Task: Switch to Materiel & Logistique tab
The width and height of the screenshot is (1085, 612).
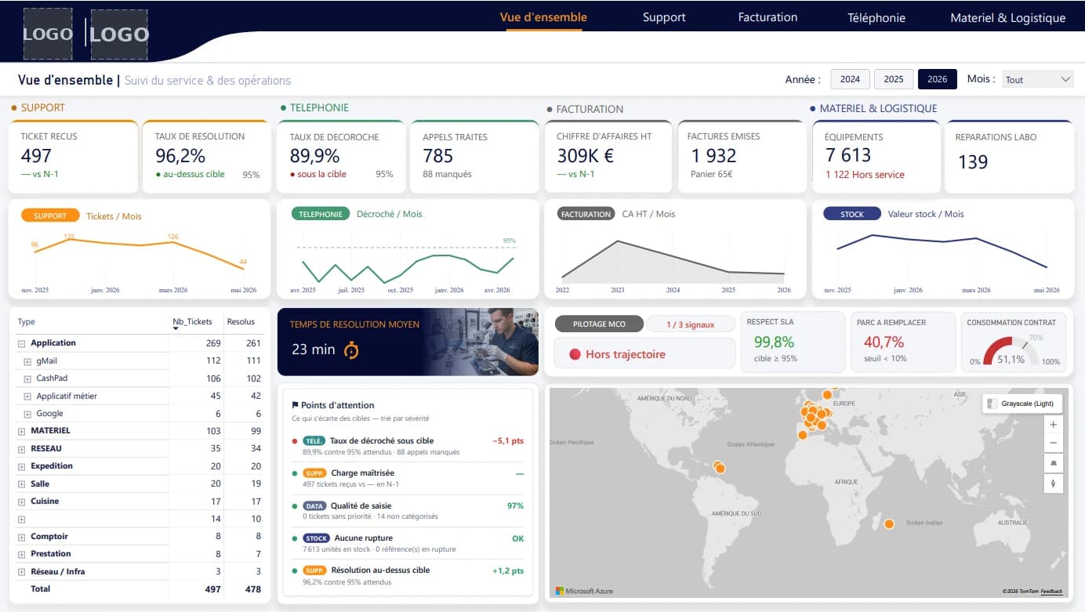Action: (1008, 17)
